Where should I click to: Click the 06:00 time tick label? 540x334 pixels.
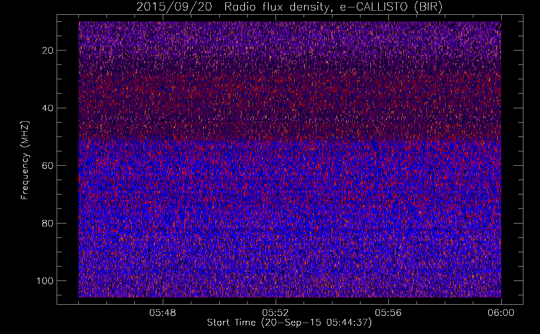pos(501,313)
